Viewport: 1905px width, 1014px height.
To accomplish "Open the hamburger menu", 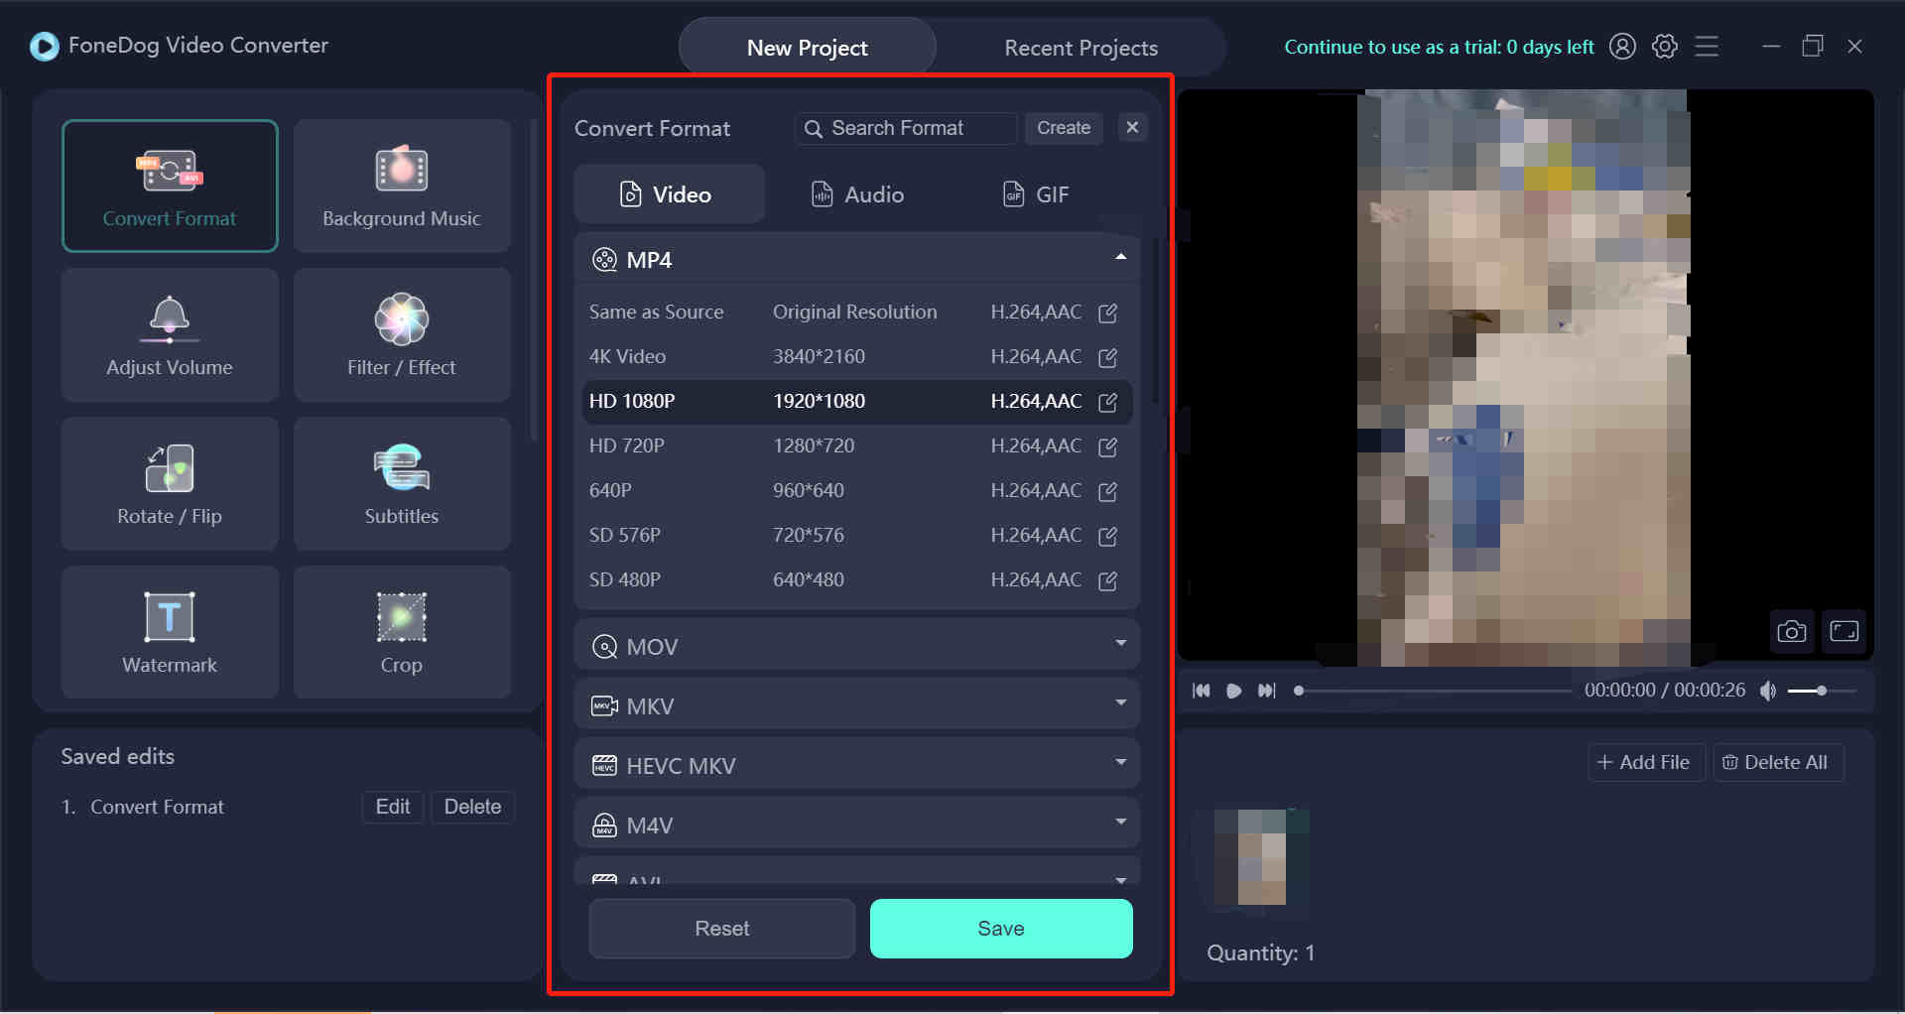I will [x=1707, y=47].
